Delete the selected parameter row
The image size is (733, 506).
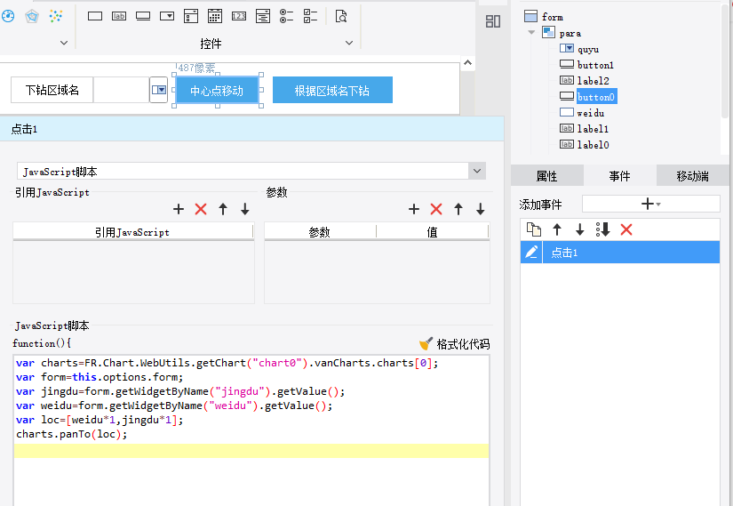point(436,209)
